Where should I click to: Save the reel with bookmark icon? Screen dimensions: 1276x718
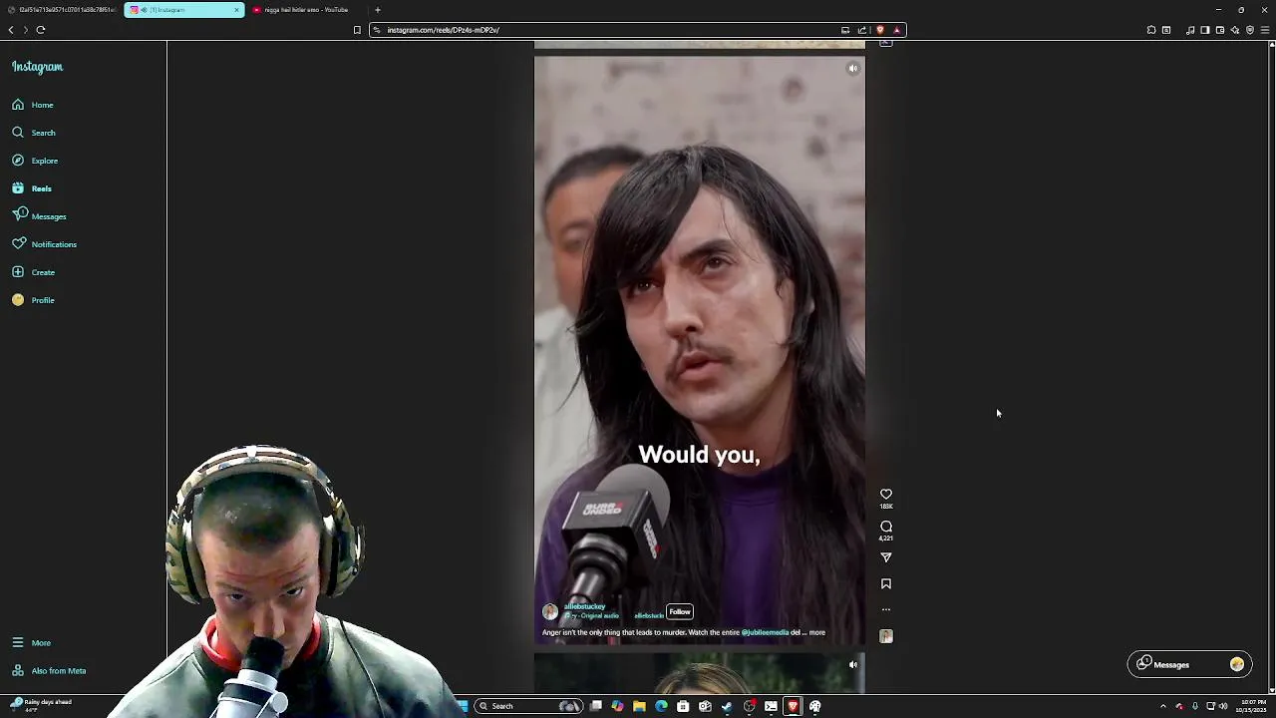coord(886,584)
